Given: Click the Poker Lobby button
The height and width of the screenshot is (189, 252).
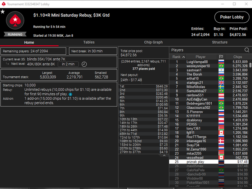Looking at the screenshot, I should (232, 17).
